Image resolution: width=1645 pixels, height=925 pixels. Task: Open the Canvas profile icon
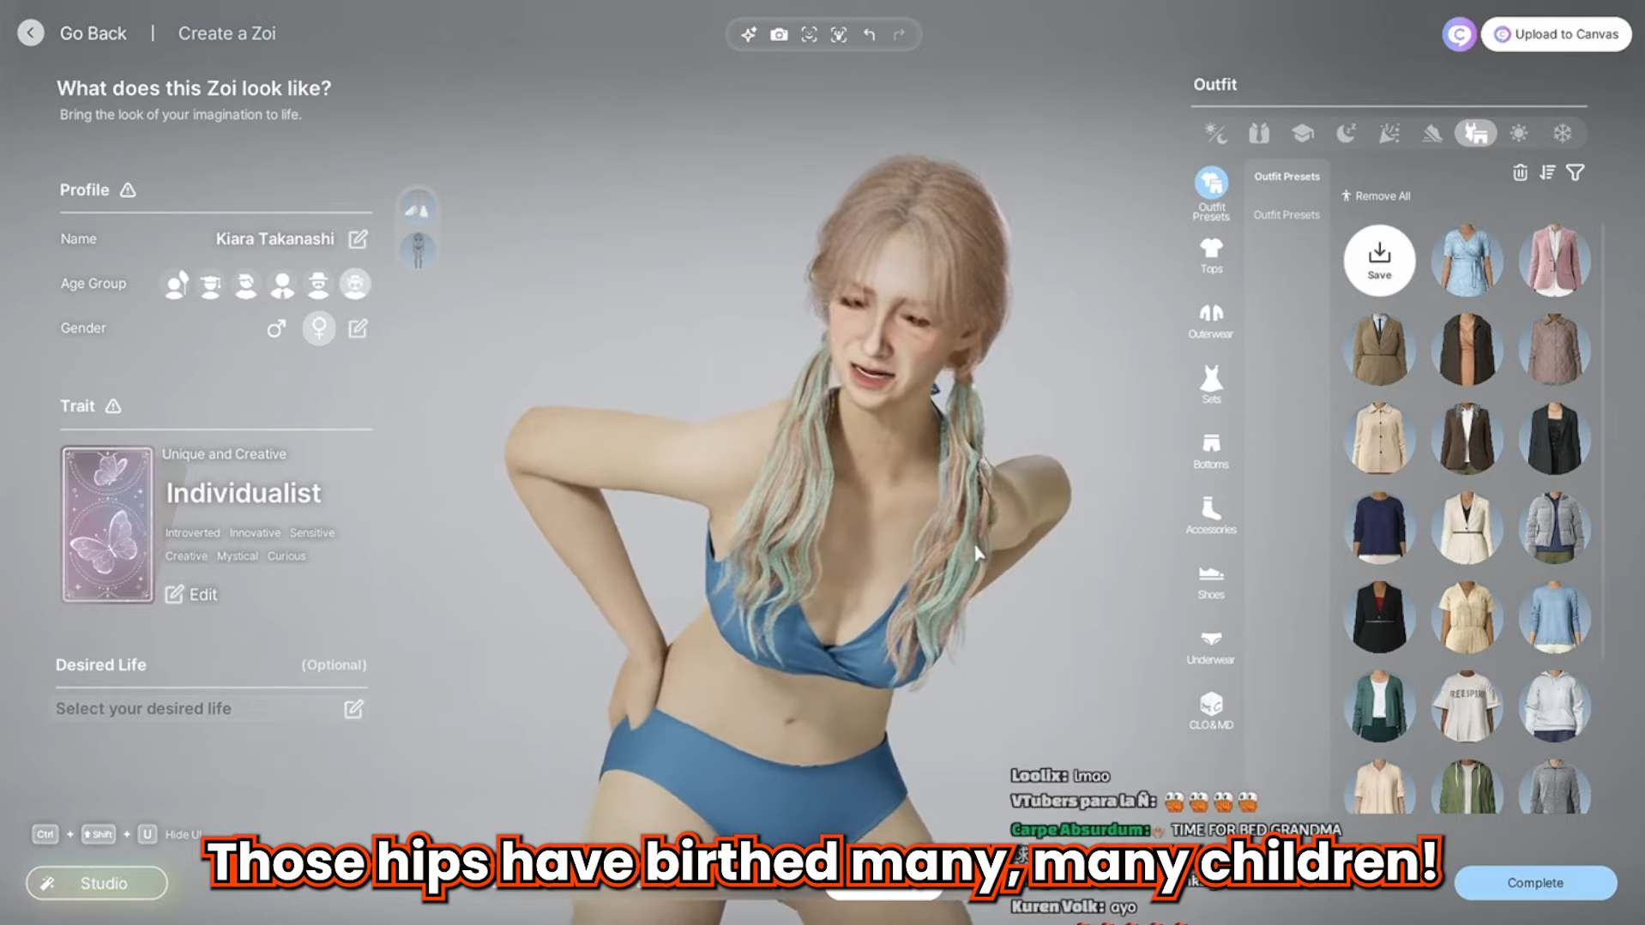pyautogui.click(x=1459, y=34)
